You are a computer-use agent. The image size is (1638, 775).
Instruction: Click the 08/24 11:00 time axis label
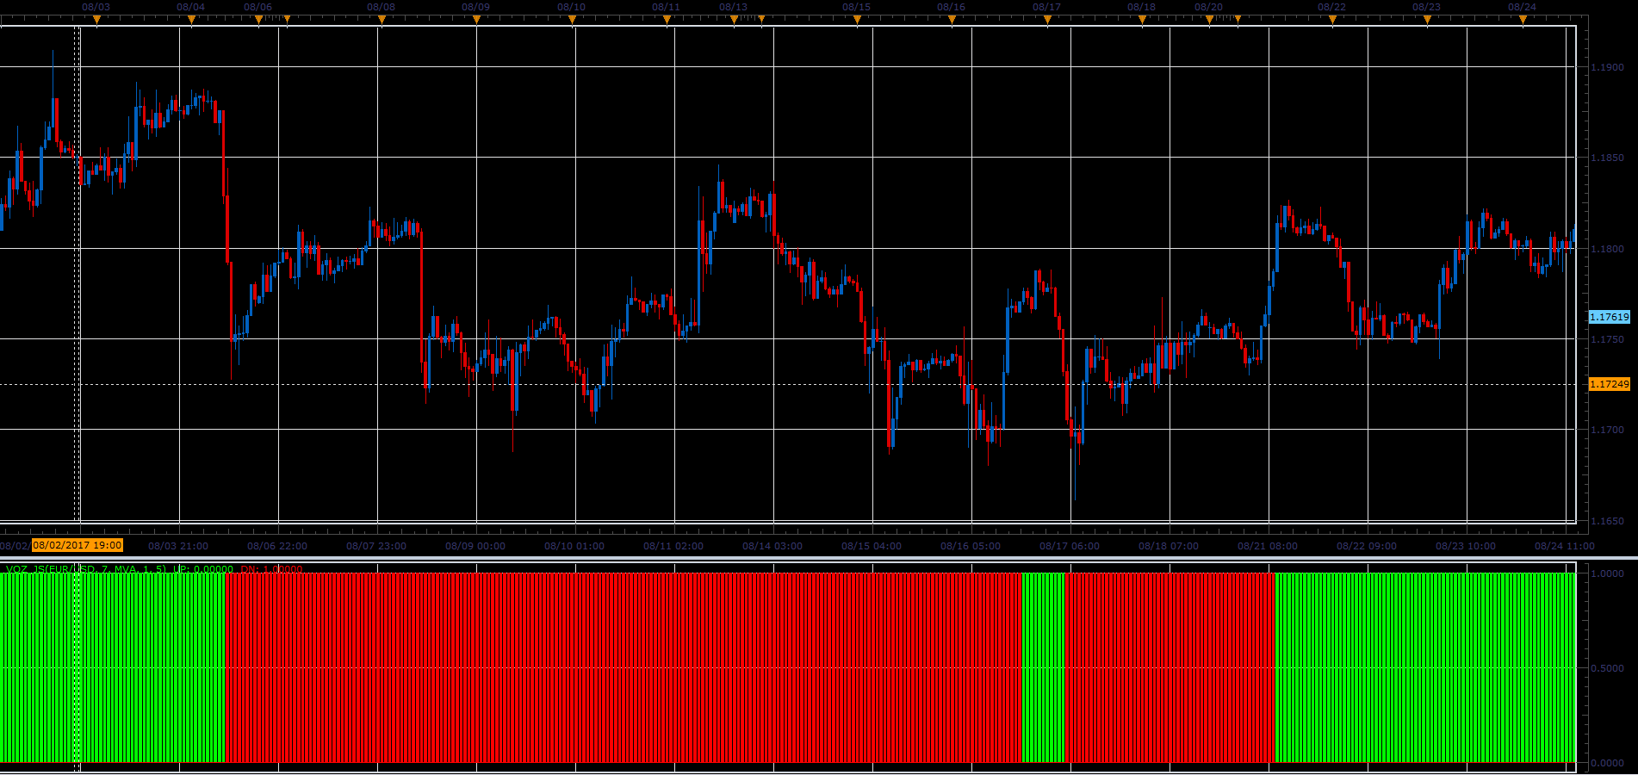click(x=1565, y=546)
